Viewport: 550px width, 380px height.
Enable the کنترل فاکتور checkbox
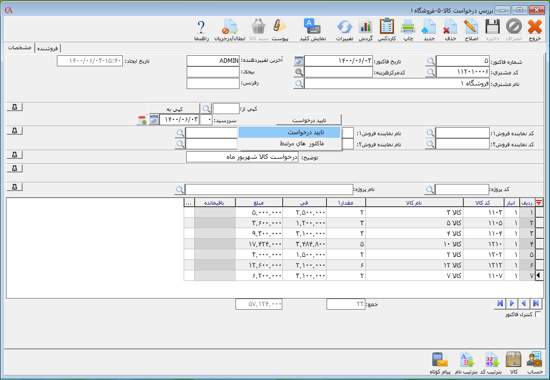[x=538, y=315]
